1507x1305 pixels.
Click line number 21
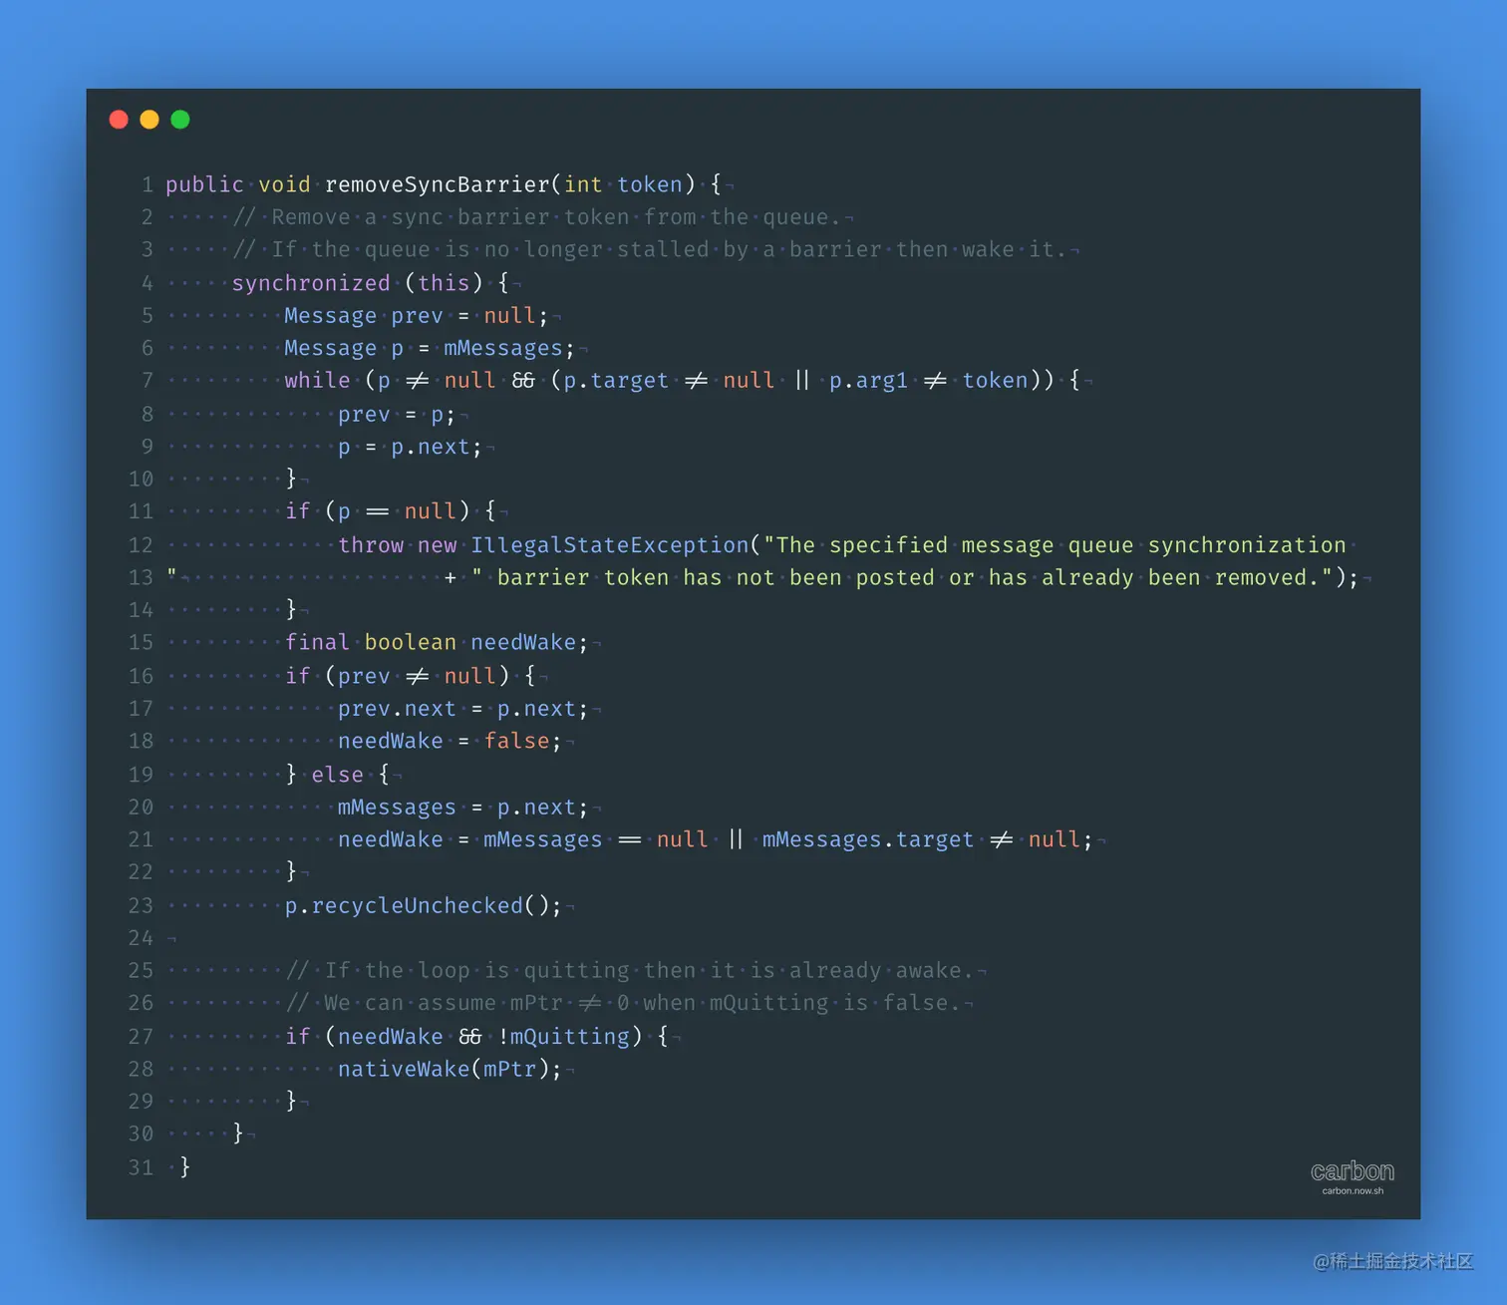coord(141,840)
